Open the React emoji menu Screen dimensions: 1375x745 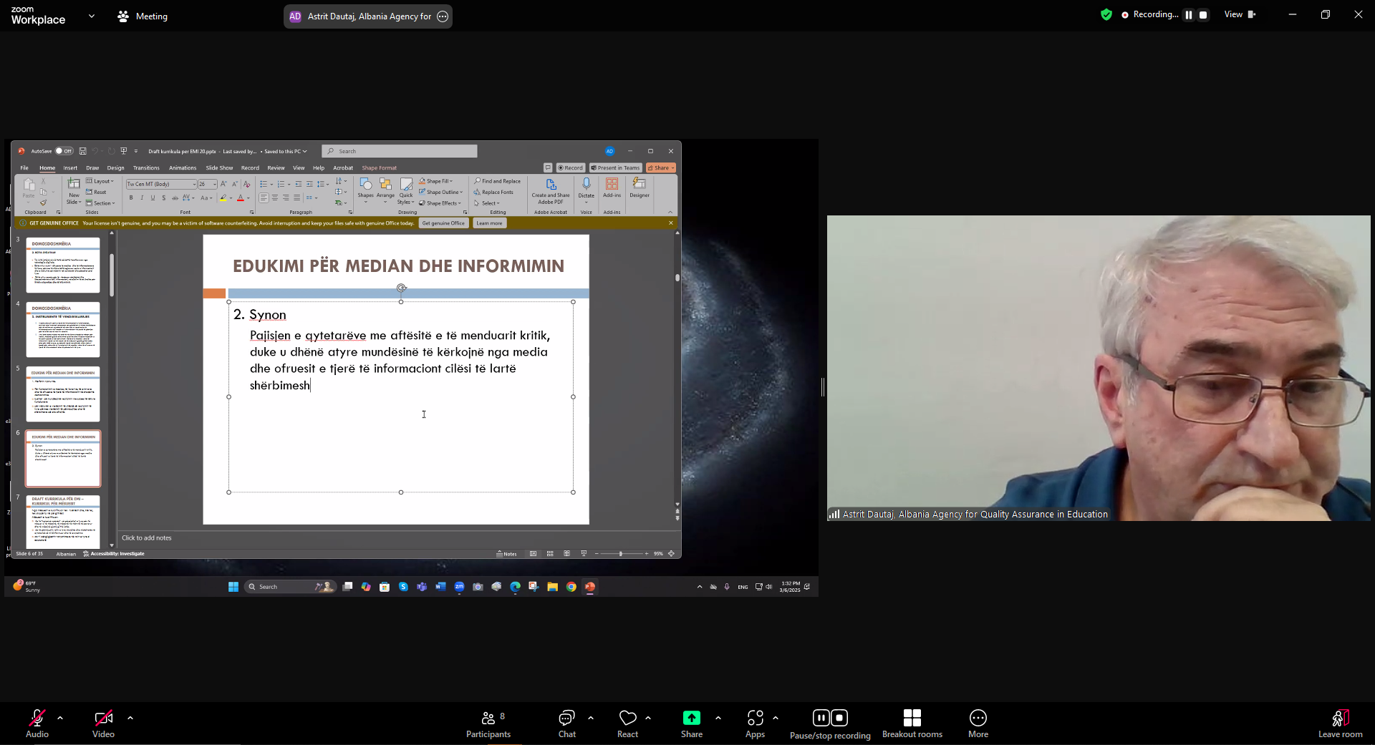(628, 723)
